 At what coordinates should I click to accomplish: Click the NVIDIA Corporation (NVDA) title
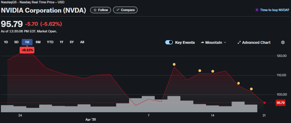pyautogui.click(x=43, y=10)
